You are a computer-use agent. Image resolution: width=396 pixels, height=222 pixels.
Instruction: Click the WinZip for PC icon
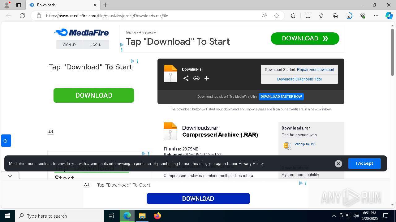(287, 146)
